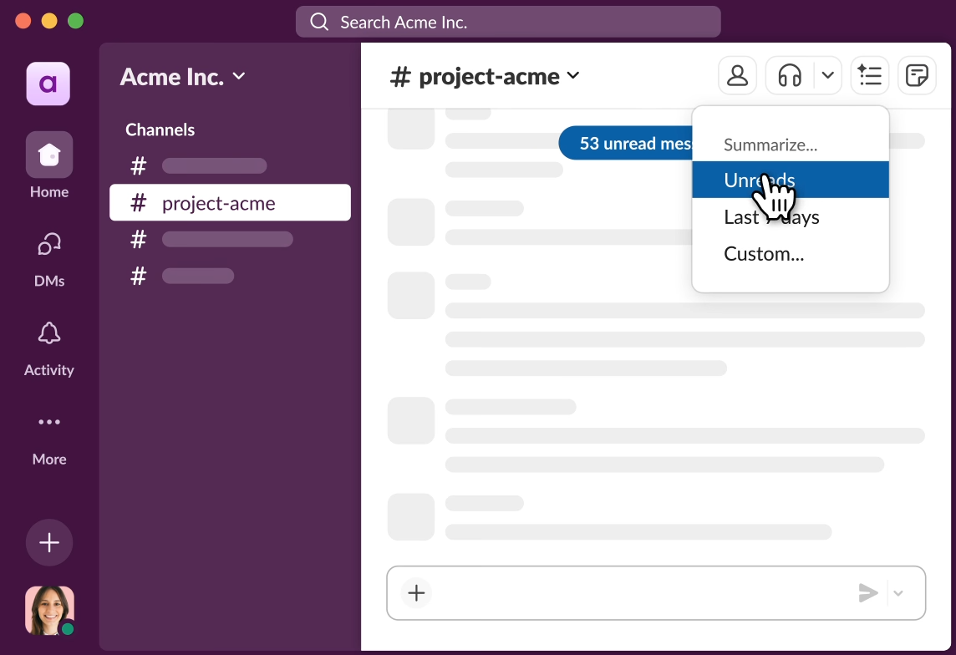
Task: Open the Activity notifications bell
Action: 49,334
